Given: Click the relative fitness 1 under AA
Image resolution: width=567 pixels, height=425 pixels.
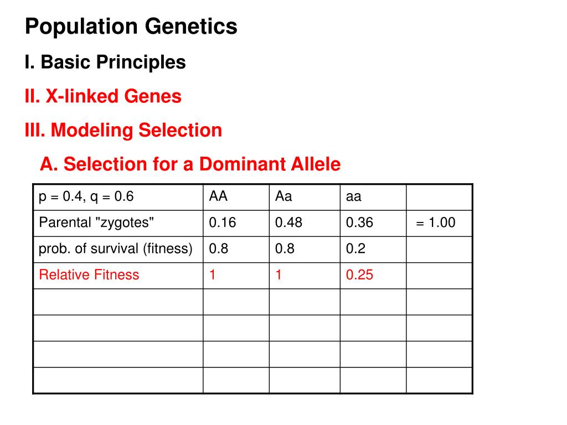Looking at the screenshot, I should 236,276.
